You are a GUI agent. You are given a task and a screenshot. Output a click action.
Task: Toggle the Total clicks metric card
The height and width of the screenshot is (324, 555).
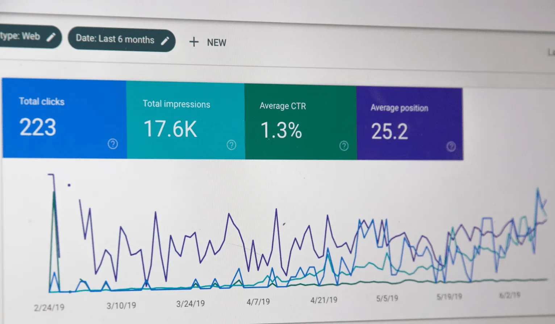(64, 118)
